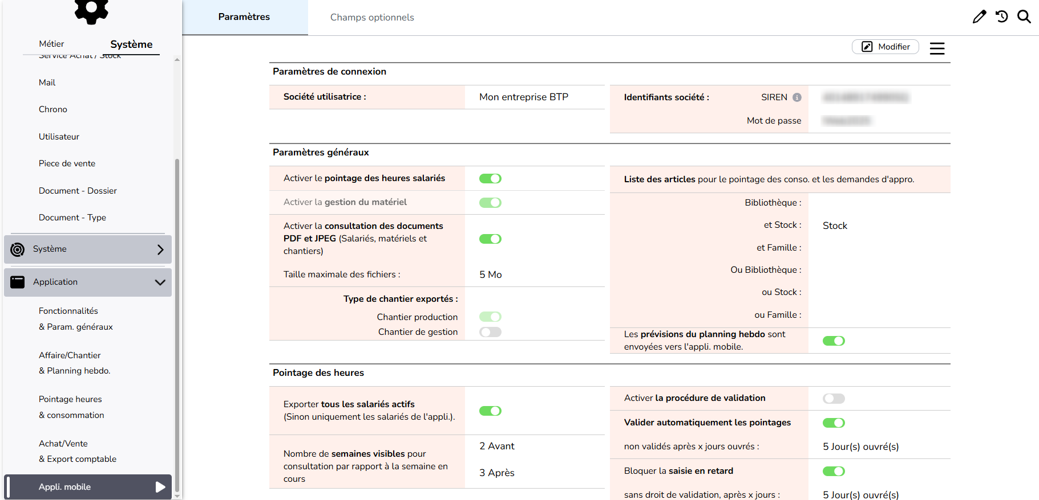Toggle Valider automatiquement les pointages
The height and width of the screenshot is (500, 1039).
coord(834,423)
